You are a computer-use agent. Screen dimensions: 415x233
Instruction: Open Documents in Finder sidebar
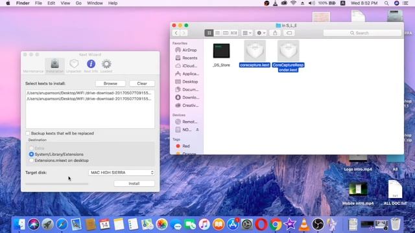click(x=186, y=89)
